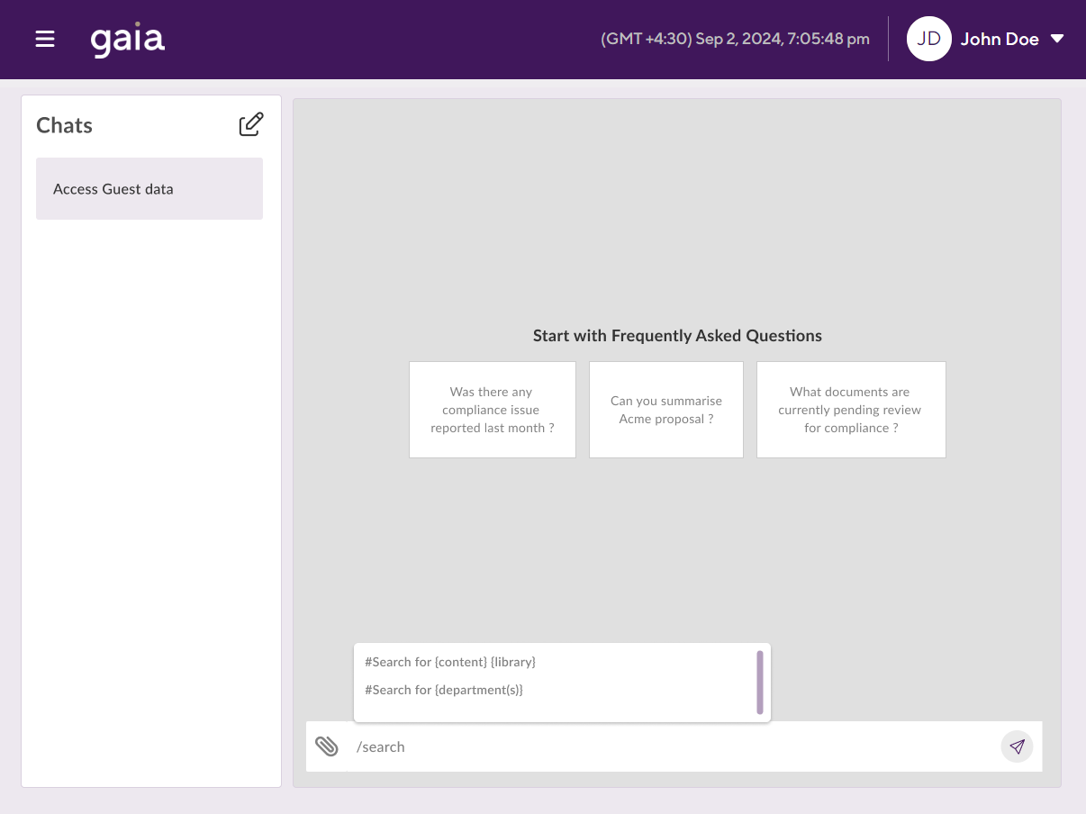Click the John Doe username
Screen dimensions: 1086x814
1000,40
